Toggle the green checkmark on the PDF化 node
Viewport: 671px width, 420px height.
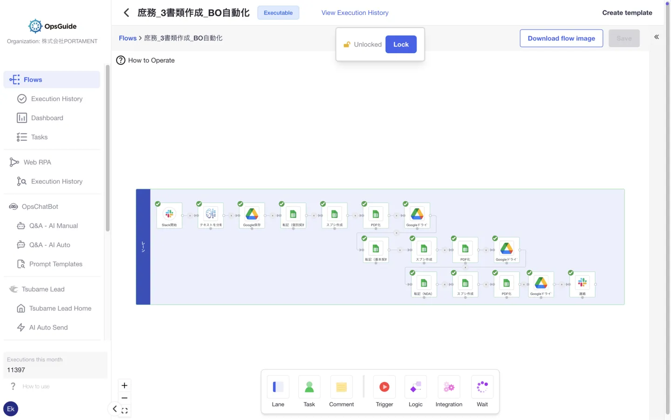pyautogui.click(x=364, y=204)
